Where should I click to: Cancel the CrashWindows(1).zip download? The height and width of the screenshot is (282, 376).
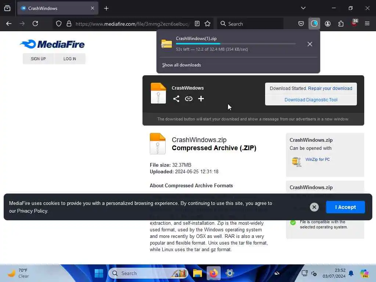point(310,44)
